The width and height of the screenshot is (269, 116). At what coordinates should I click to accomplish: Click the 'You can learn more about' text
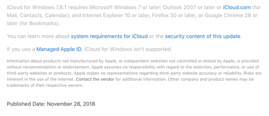tap(38, 36)
